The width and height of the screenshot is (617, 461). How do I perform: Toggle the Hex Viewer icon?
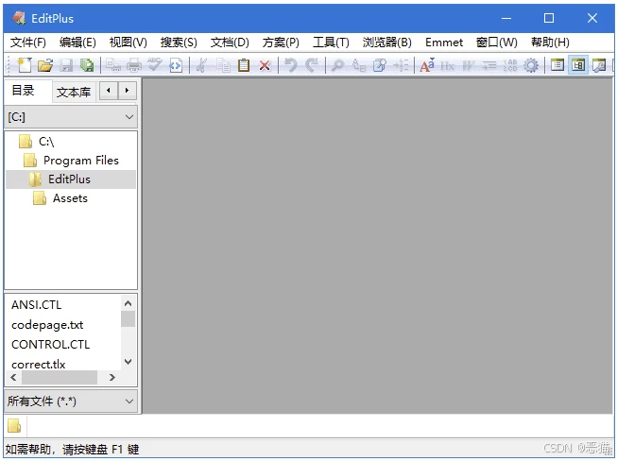448,65
